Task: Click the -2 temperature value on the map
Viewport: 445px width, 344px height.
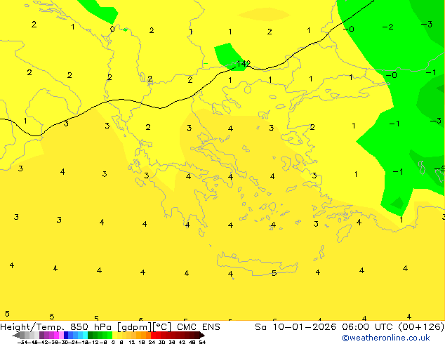Action: tap(387, 27)
